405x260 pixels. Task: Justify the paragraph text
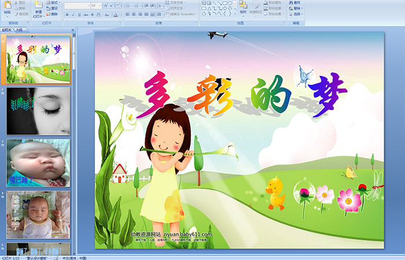(x=146, y=14)
